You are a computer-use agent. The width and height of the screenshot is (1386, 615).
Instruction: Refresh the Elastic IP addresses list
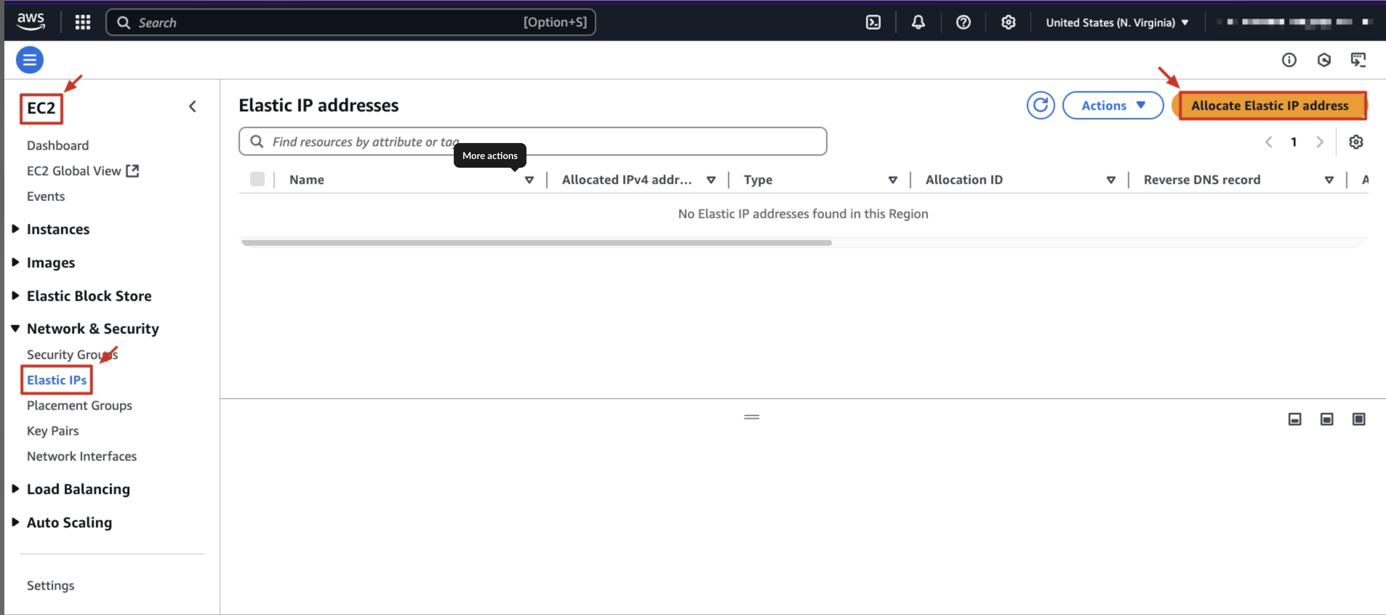tap(1040, 105)
